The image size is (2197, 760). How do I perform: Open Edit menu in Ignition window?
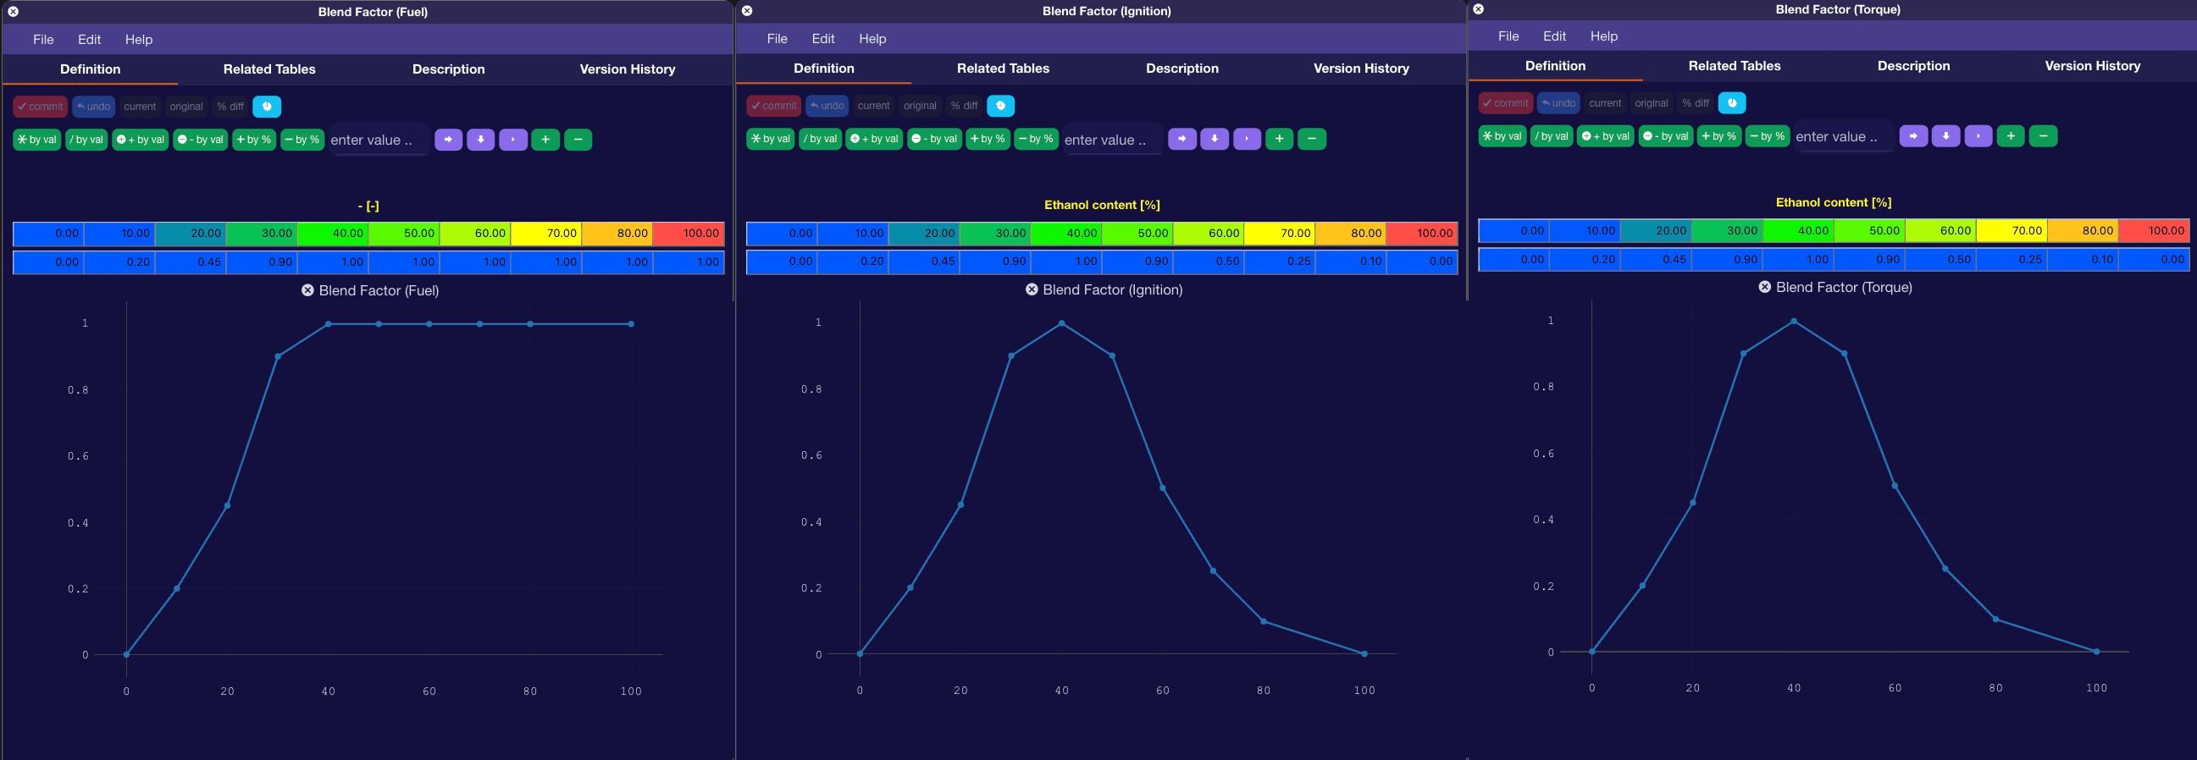[x=823, y=38]
